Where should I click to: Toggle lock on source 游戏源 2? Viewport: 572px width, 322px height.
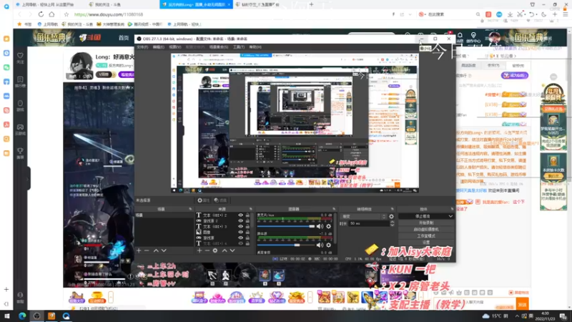tap(247, 221)
